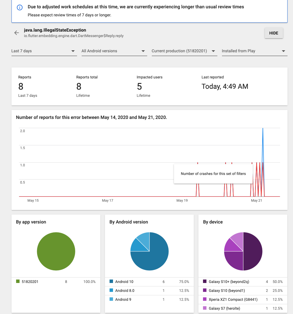Click the info icon in the review times notice

[20, 7]
